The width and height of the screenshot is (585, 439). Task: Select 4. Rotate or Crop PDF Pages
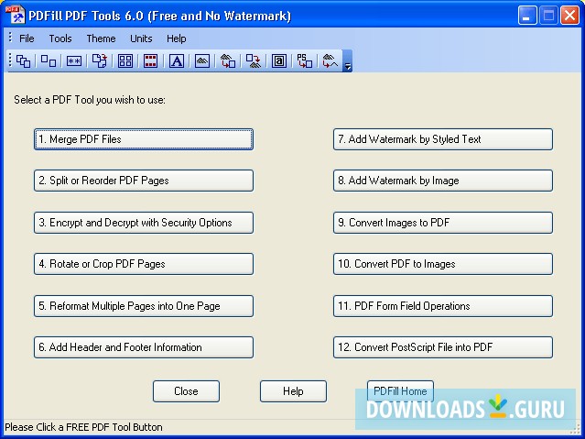point(144,264)
